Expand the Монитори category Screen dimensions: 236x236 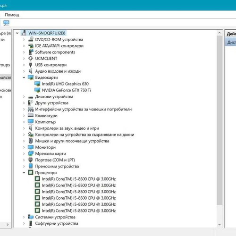[x=24, y=147]
